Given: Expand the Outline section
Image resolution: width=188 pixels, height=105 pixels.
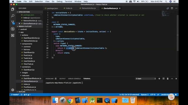Looking at the screenshot, I should click(22, 92).
